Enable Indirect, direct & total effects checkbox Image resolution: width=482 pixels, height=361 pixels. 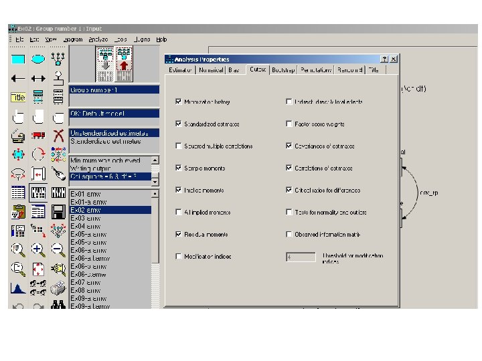(289, 102)
